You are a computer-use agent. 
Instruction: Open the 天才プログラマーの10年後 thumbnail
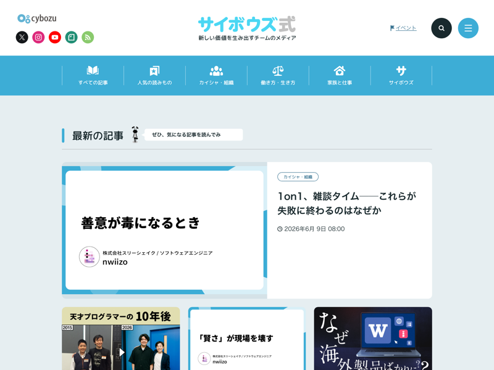(121, 339)
